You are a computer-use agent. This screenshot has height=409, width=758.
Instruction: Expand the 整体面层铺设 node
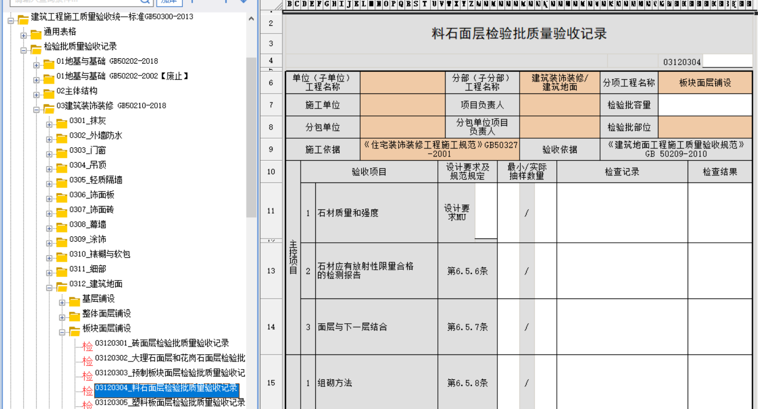click(x=62, y=317)
